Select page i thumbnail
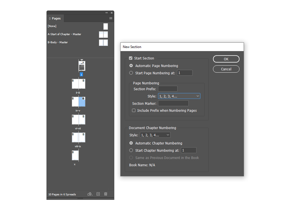 (x=82, y=66)
